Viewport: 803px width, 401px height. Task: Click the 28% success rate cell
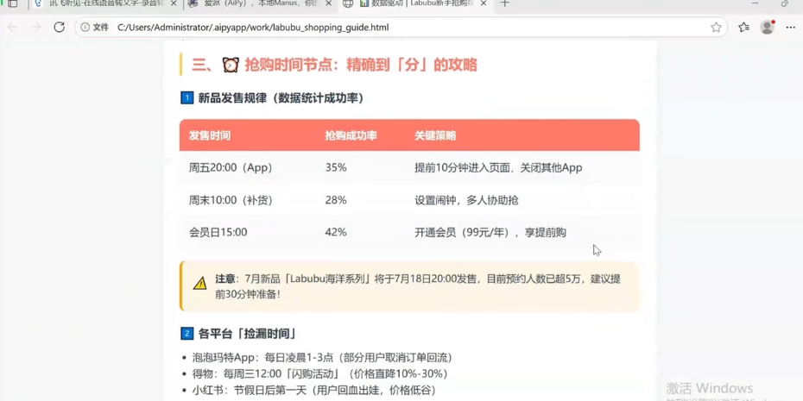(x=336, y=200)
